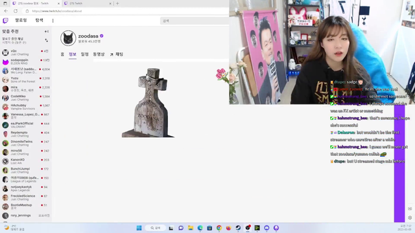Image resolution: width=415 pixels, height=233 pixels.
Task: Open Google Chrome from the taskbar
Action: tap(219, 228)
